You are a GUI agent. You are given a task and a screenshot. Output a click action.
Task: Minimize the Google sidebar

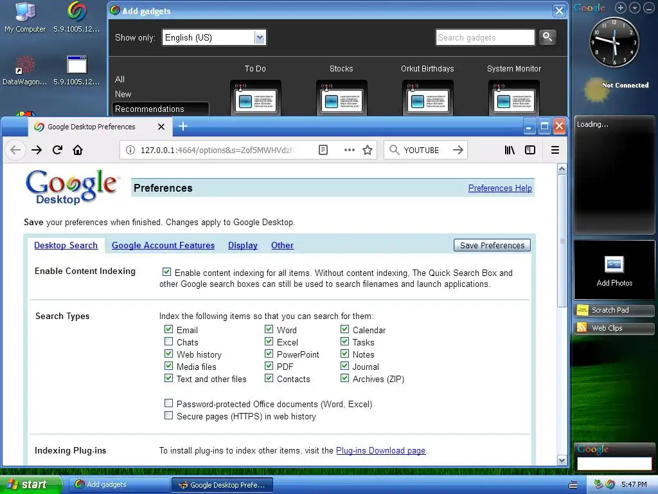pyautogui.click(x=649, y=8)
